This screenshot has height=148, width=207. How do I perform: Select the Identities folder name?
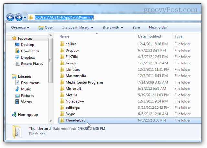click(x=73, y=69)
